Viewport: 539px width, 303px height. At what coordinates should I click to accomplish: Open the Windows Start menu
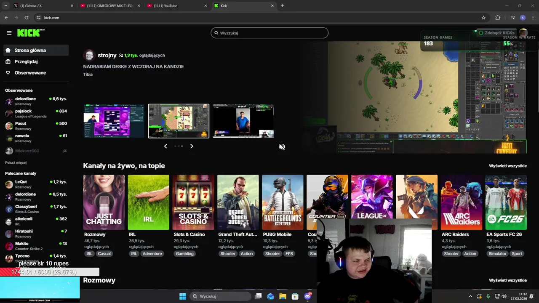click(x=183, y=296)
